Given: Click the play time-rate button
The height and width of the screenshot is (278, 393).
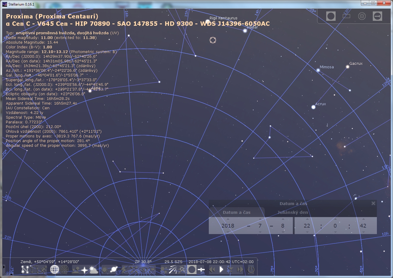Looking at the screenshot, I should pyautogui.click(x=222, y=270).
